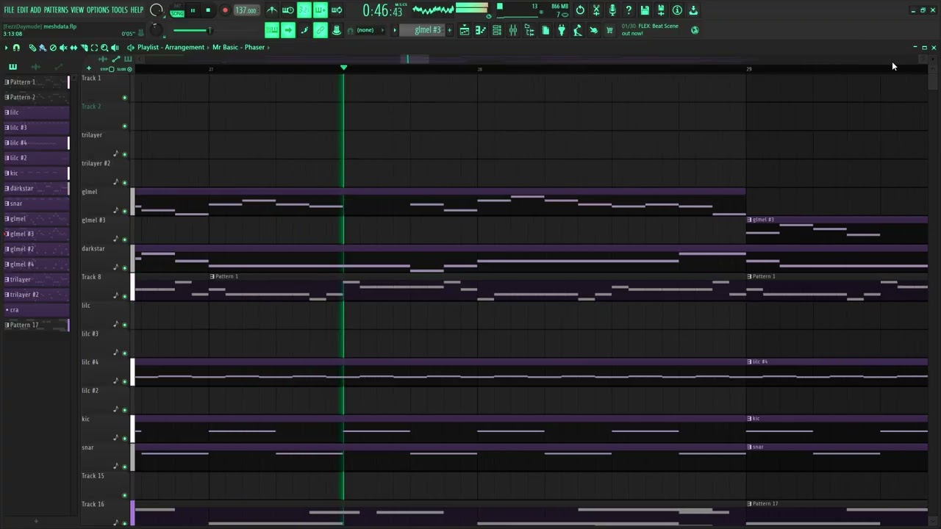941x529 pixels.
Task: Mute the kic track green light
Action: pos(124,439)
